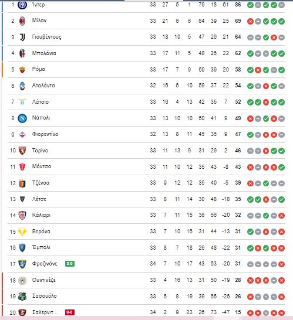Image resolution: width=293 pixels, height=320 pixels.
Task: Click the Milan club crest icon
Action: pos(22,21)
